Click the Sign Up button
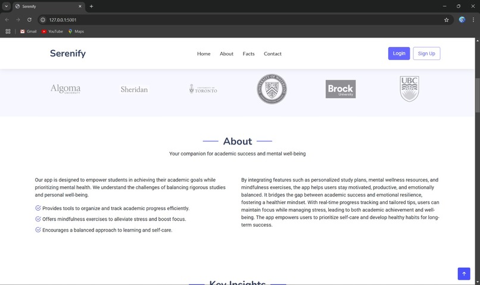480x285 pixels. coord(426,54)
